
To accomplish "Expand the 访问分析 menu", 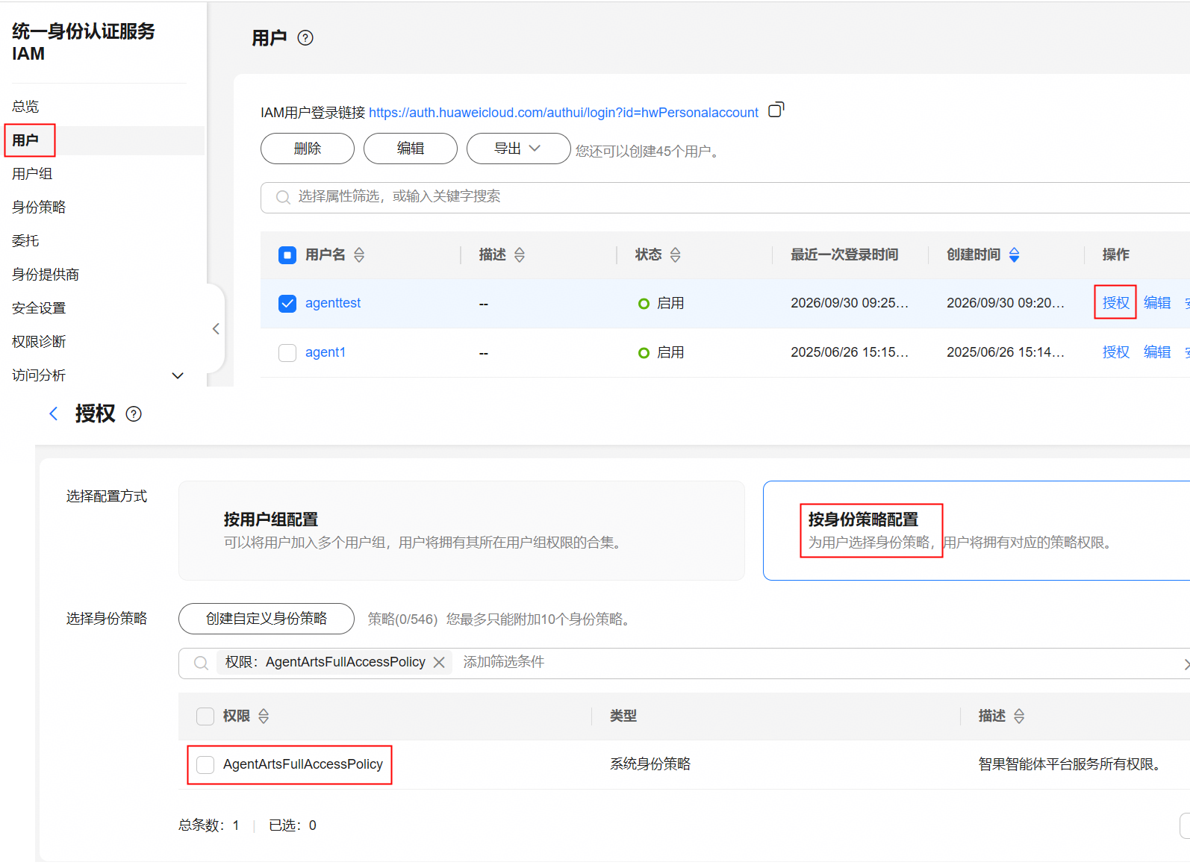I will point(178,375).
